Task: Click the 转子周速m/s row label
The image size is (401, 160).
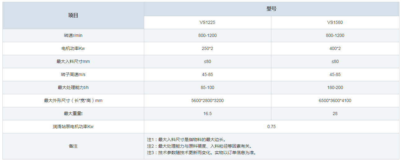Action: 73,74
